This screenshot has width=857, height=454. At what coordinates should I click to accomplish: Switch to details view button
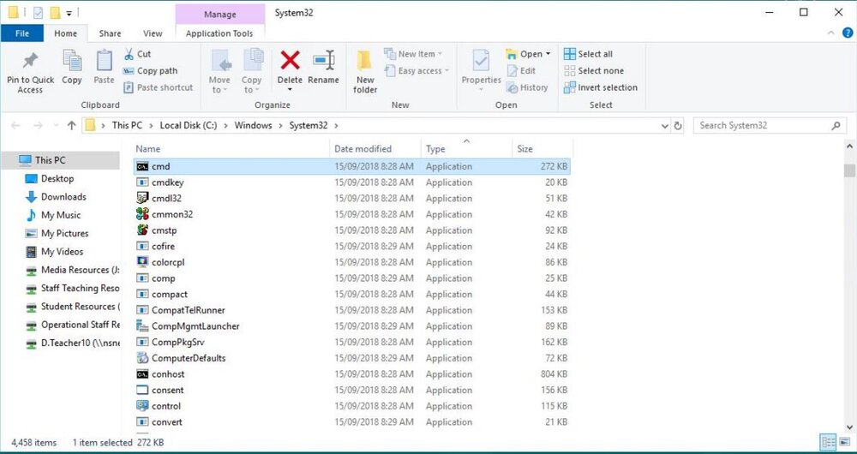click(828, 442)
